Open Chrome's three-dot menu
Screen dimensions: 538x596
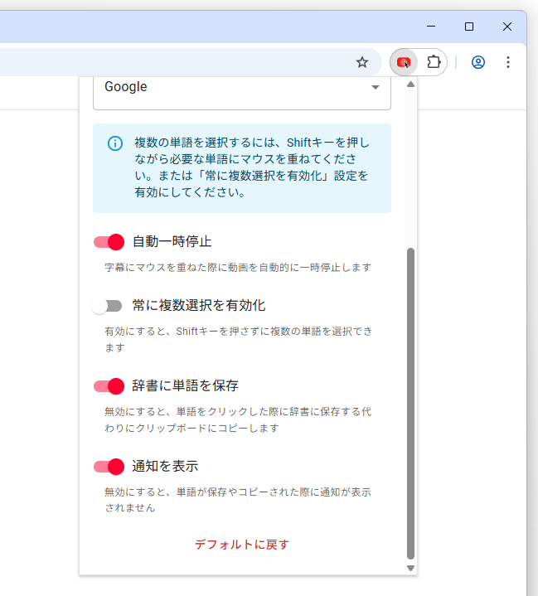click(508, 62)
